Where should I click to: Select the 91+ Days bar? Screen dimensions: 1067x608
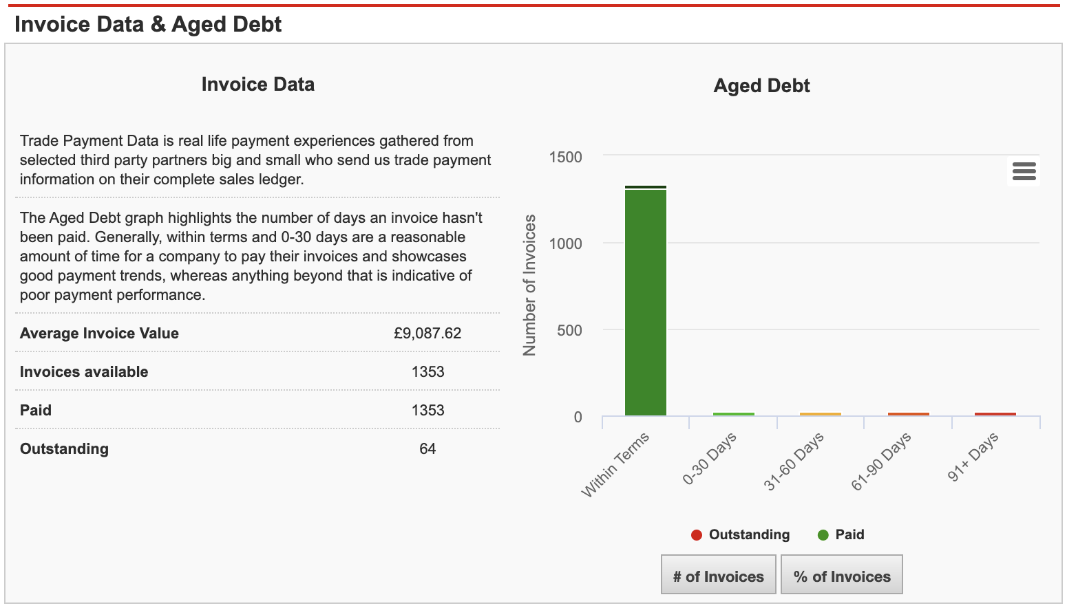(x=994, y=413)
